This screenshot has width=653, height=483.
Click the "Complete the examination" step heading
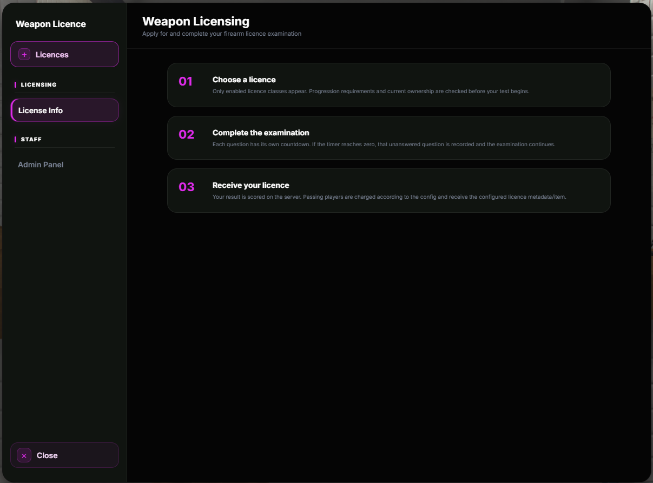(261, 133)
